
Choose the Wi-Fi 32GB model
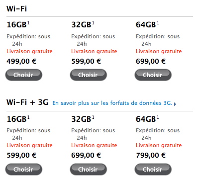[89, 75]
